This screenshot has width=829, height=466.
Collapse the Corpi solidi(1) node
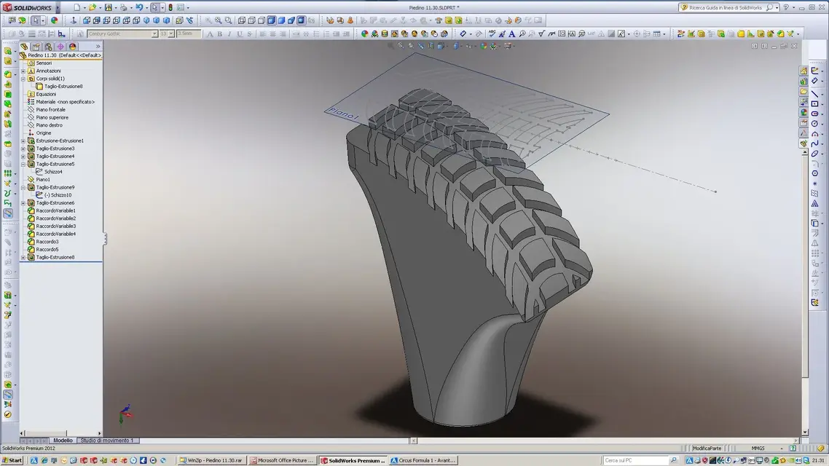(x=23, y=79)
